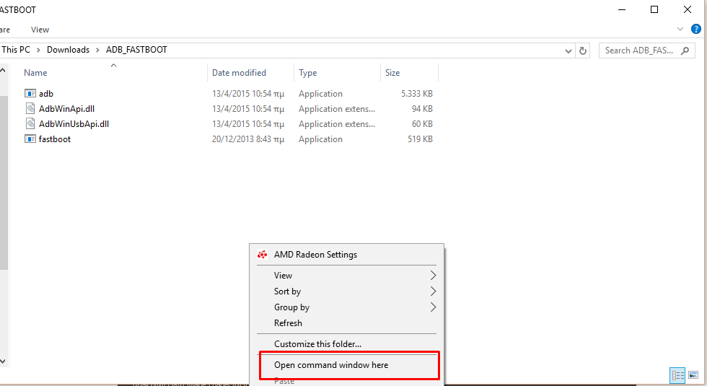Click the AMD Radeon Settings icon

262,255
